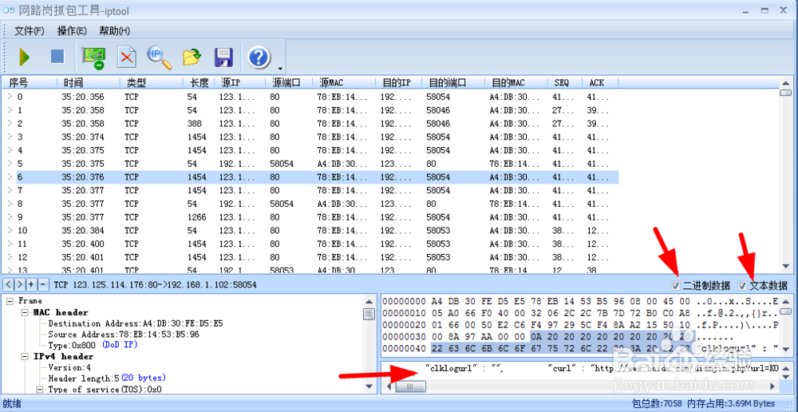Image resolution: width=798 pixels, height=412 pixels.
Task: Select Version:4 tree item
Action: point(69,367)
